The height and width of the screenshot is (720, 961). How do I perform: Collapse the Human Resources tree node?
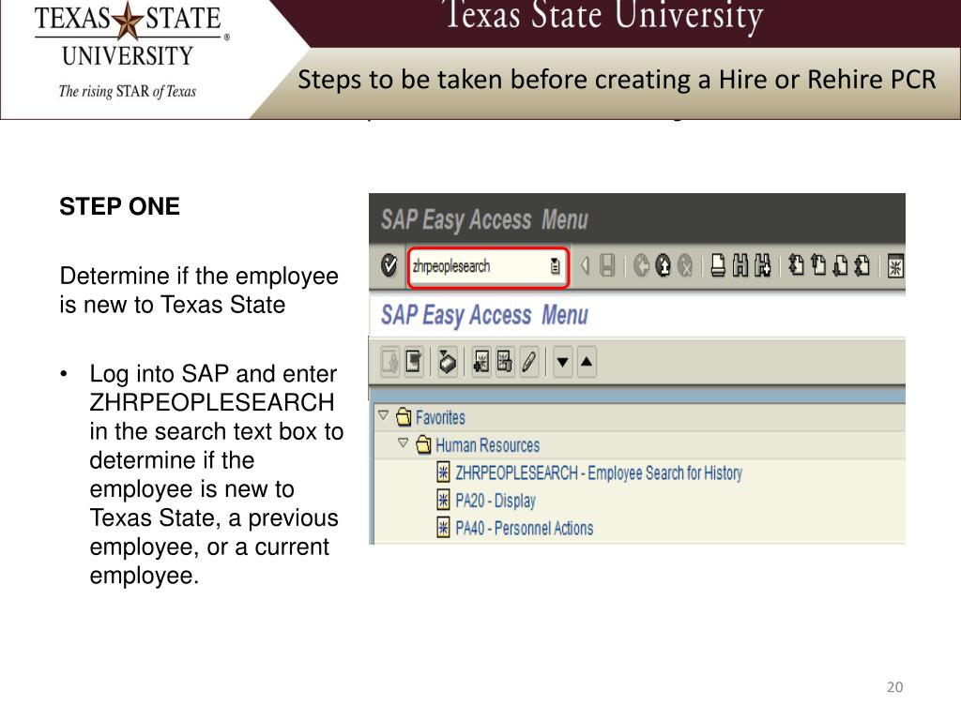[x=403, y=442]
